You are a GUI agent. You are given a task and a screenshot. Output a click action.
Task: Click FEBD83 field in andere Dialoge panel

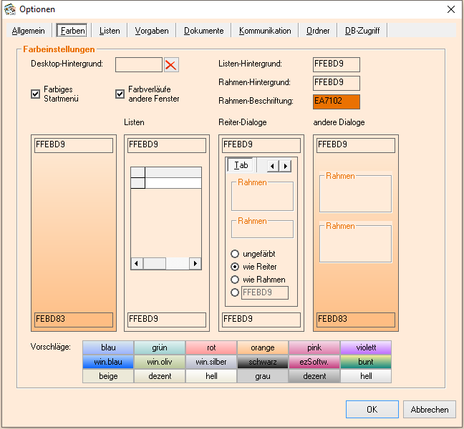356,320
